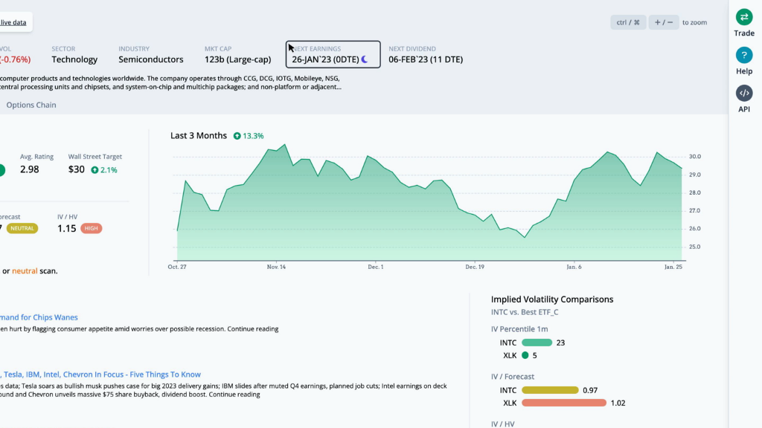Click the INTC IV Percentile bar
762x428 pixels.
(537, 343)
